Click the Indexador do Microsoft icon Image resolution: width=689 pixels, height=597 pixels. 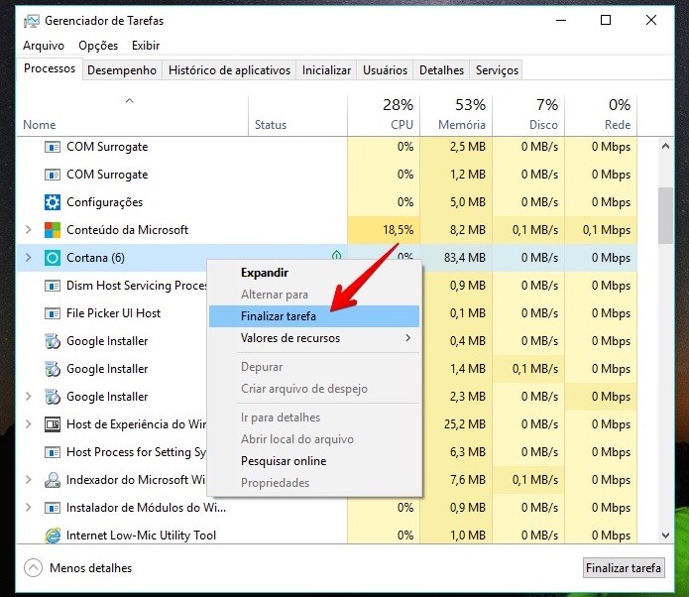pyautogui.click(x=53, y=480)
